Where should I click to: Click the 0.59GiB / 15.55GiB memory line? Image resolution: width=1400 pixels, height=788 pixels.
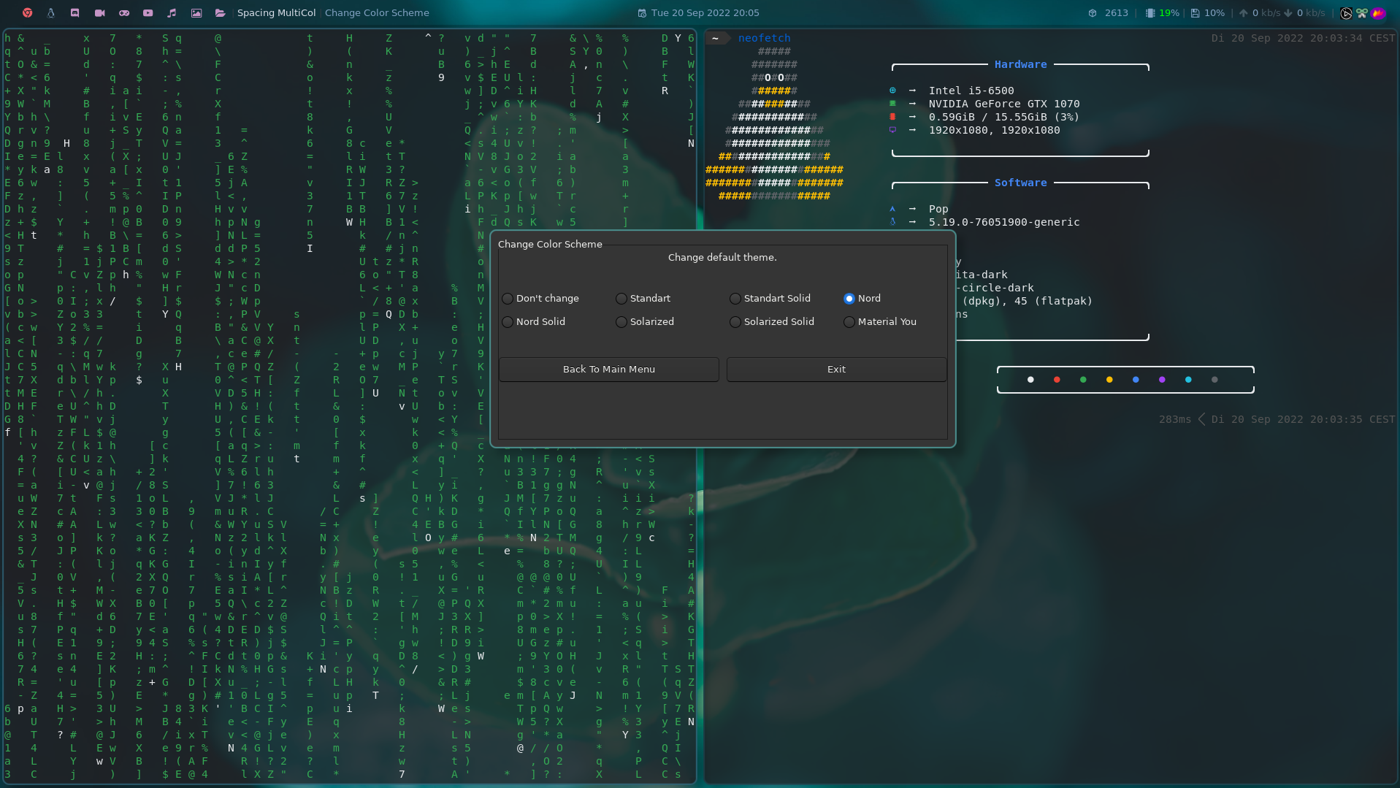[1004, 117]
